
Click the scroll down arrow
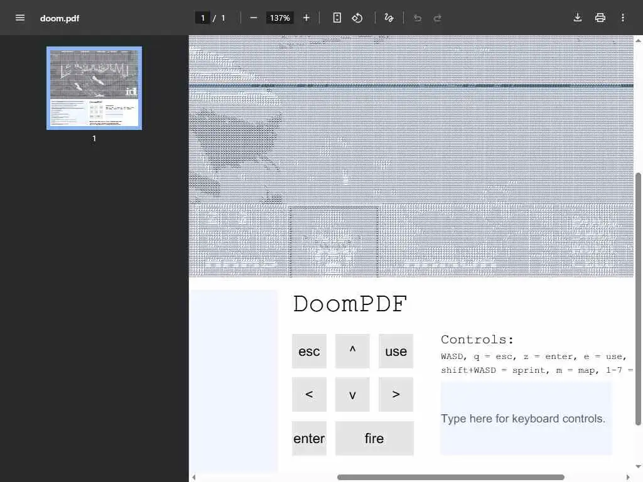point(638,466)
